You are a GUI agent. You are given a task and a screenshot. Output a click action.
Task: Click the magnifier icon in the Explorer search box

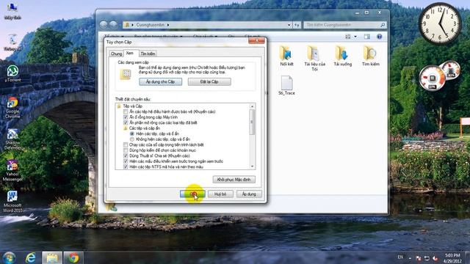[x=383, y=25]
